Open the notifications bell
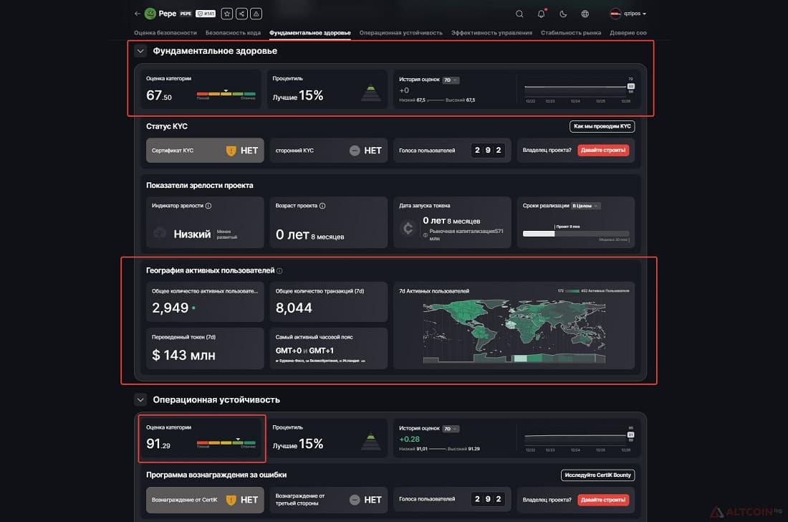 tap(542, 14)
